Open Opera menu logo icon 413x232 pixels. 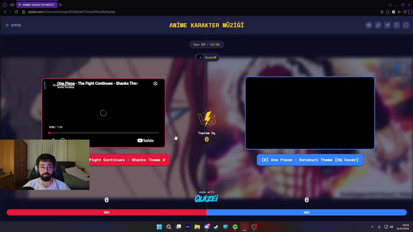[5, 5]
